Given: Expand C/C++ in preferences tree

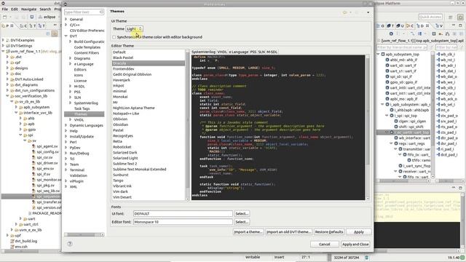Looking at the screenshot, I should [x=66, y=25].
